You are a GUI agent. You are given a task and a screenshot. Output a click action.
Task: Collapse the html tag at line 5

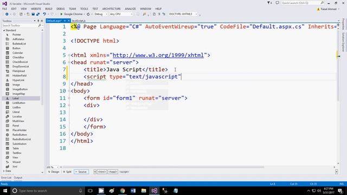coord(69,55)
